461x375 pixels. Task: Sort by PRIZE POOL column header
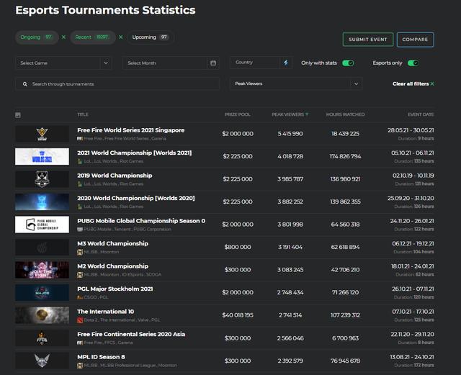238,114
